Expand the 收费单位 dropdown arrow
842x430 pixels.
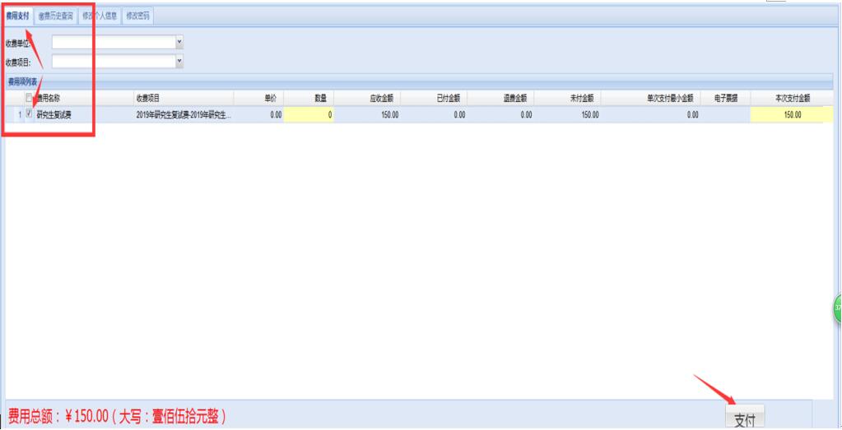point(179,41)
